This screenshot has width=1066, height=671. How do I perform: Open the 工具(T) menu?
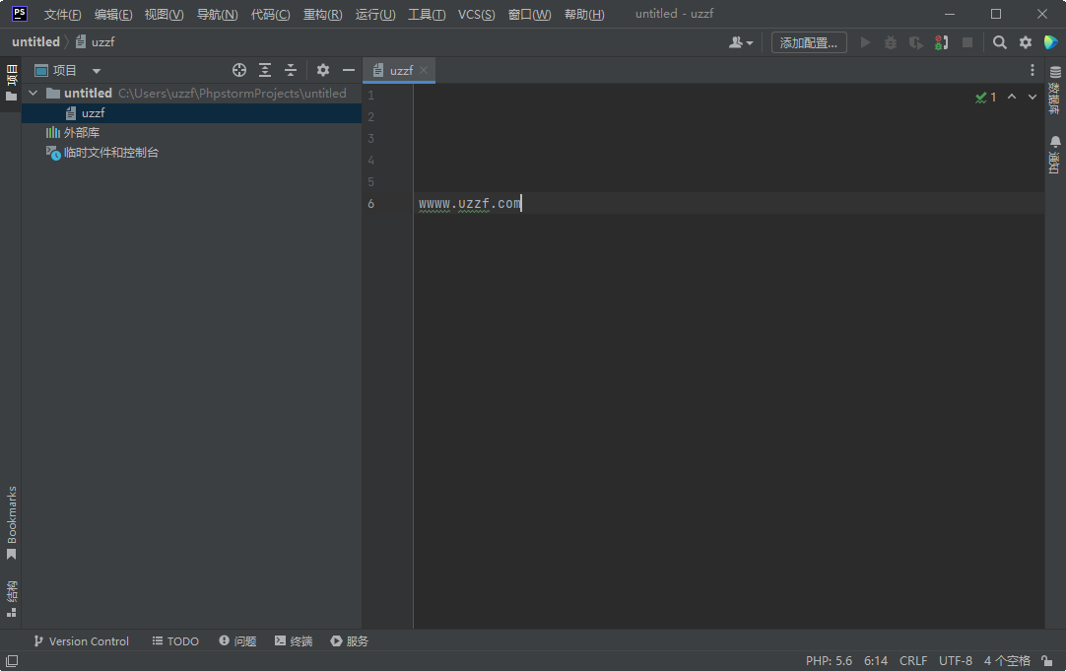pyautogui.click(x=427, y=14)
